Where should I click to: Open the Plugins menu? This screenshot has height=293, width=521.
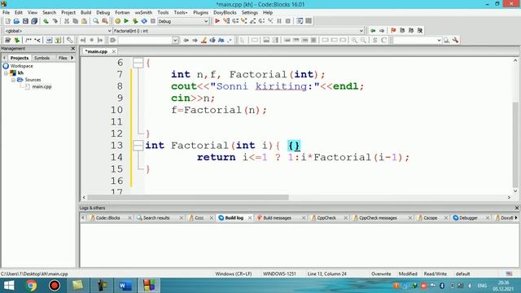(x=200, y=13)
